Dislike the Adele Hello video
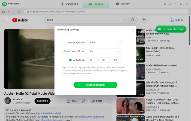 point(83,101)
